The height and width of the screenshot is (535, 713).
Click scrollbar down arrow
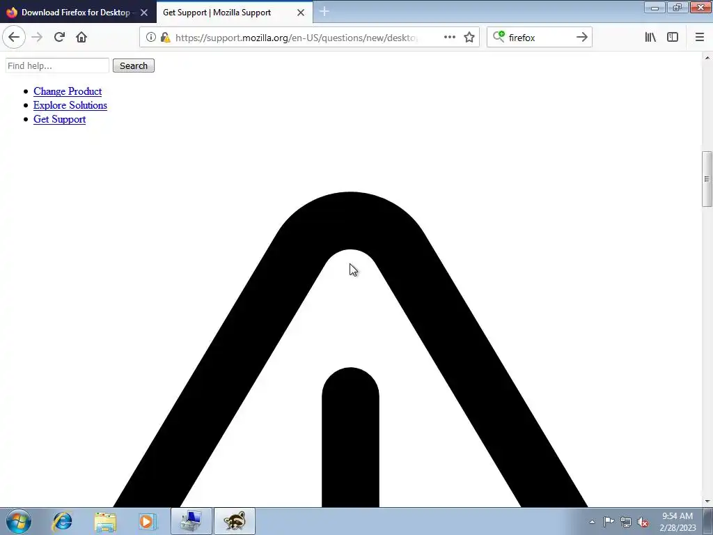point(707,502)
